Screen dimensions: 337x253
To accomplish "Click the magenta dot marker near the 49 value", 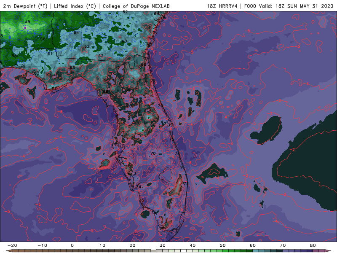I will tap(25, 28).
